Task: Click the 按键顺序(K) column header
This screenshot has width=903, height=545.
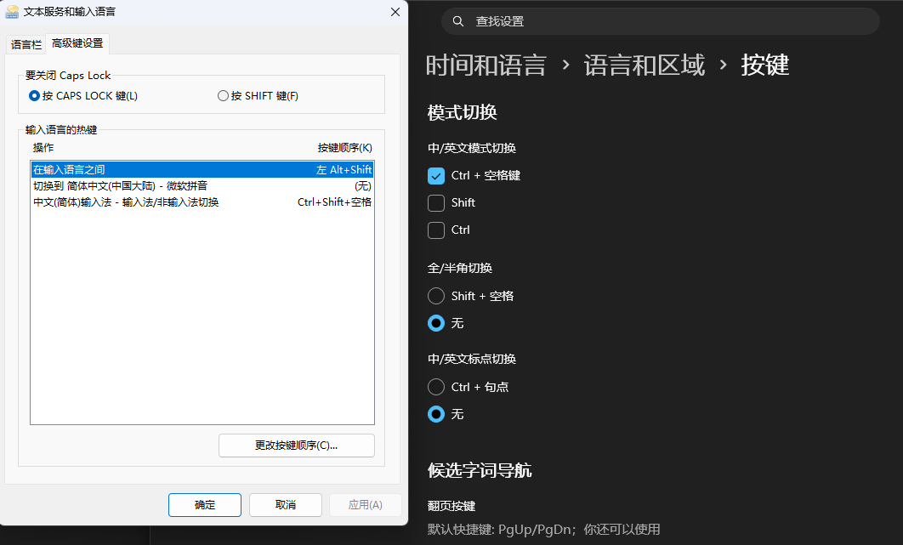Action: (345, 148)
